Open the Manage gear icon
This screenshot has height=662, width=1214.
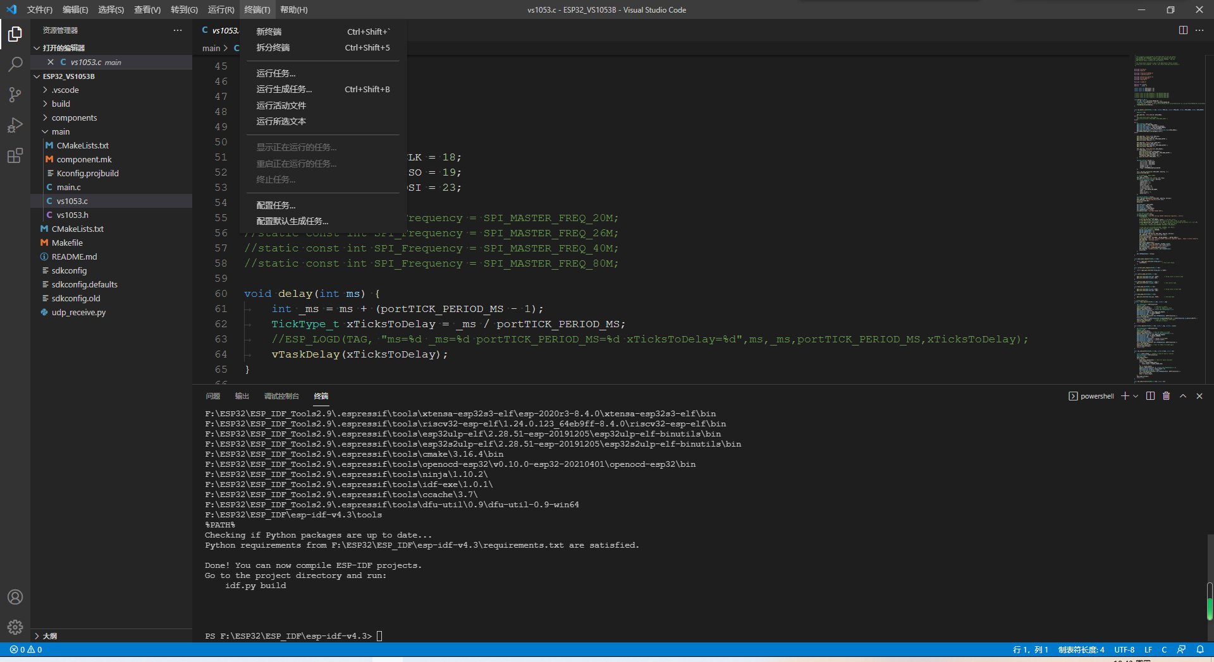point(15,627)
